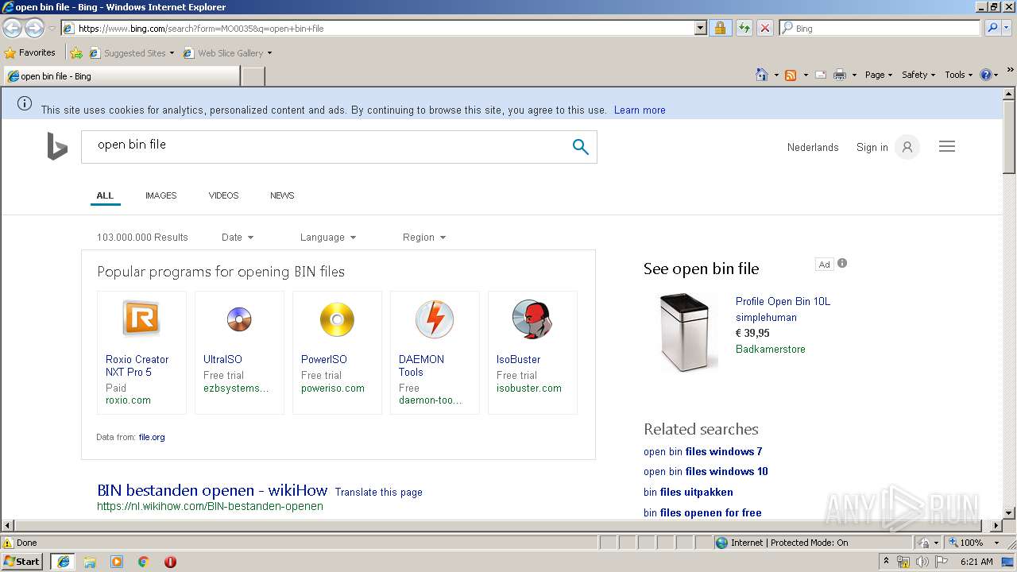
Task: Click the IsoBuster program icon
Action: coord(532,319)
